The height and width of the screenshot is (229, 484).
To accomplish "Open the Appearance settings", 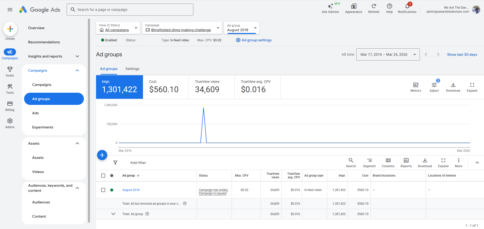I will click(x=353, y=8).
